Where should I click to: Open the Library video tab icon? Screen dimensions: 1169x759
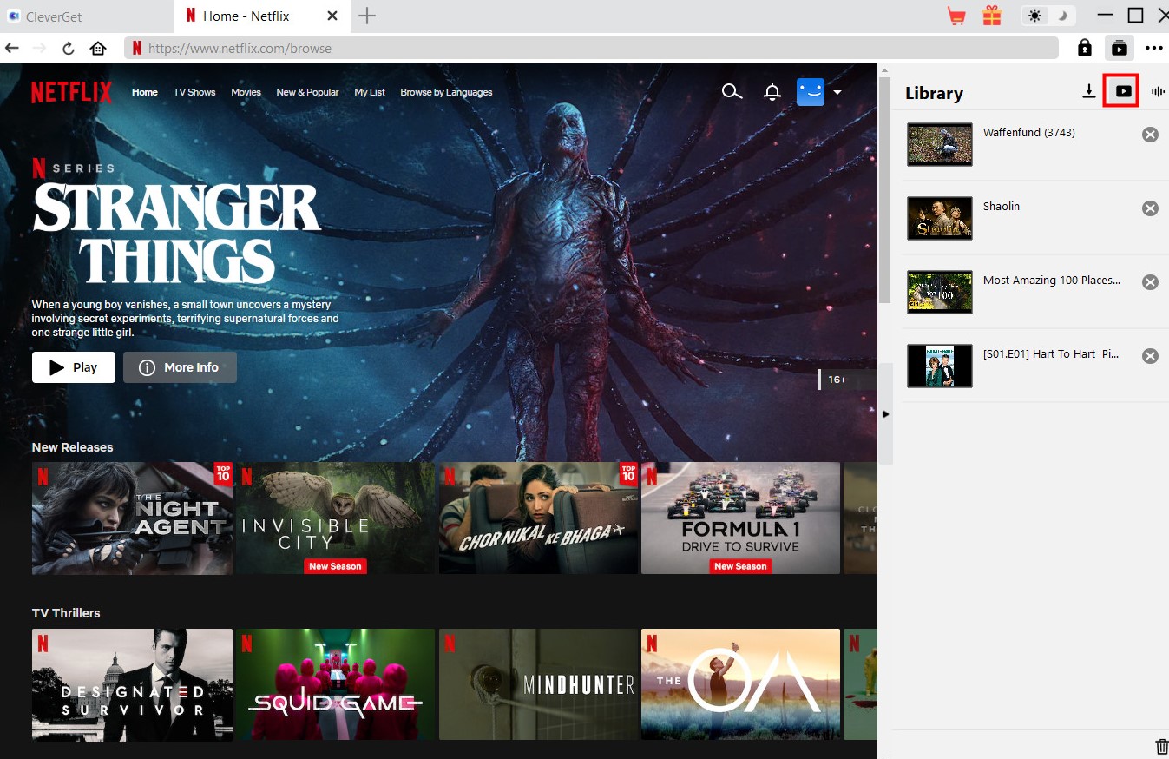click(1123, 91)
